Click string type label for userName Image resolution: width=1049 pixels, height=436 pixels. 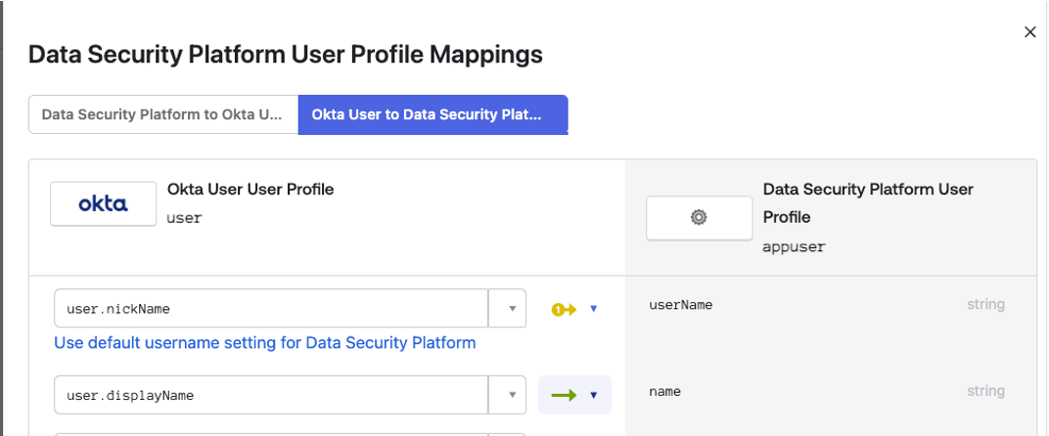pos(985,305)
